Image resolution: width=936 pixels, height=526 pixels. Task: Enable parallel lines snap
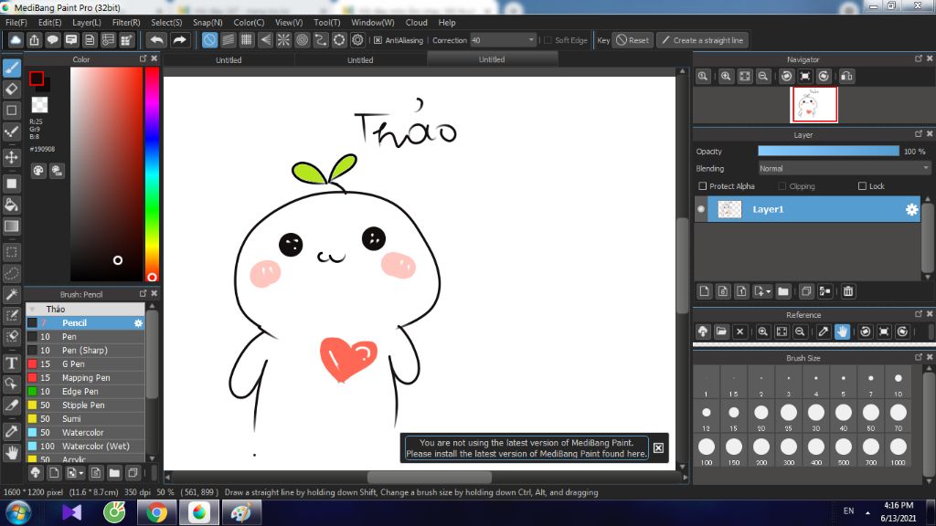(228, 40)
